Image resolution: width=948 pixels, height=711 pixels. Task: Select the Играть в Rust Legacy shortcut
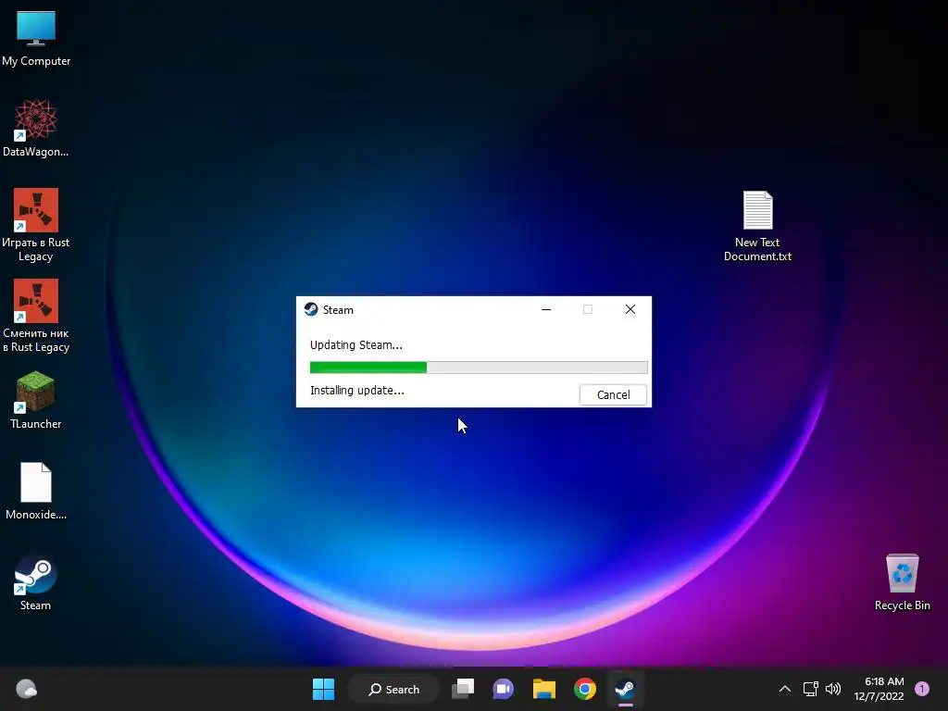point(36,225)
